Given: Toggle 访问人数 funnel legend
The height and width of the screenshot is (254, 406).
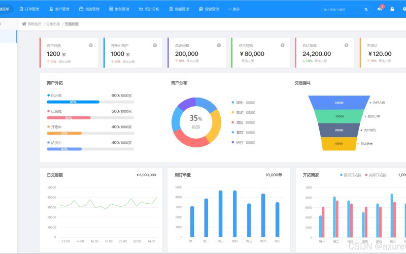Looking at the screenshot, I should (x=377, y=103).
